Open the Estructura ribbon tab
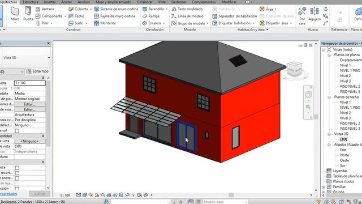The image size is (362, 204). (31, 2)
